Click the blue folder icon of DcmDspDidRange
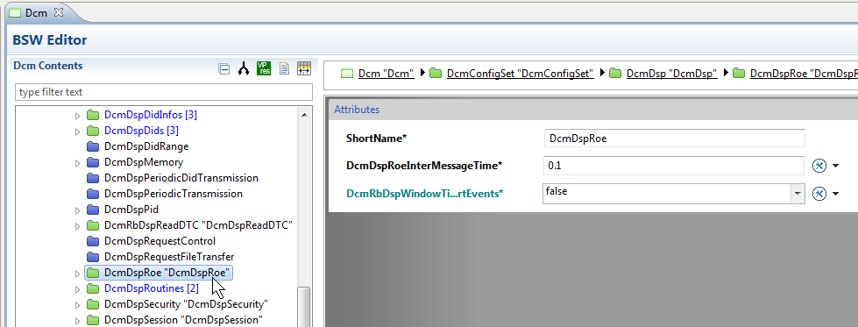The image size is (858, 327). click(93, 146)
